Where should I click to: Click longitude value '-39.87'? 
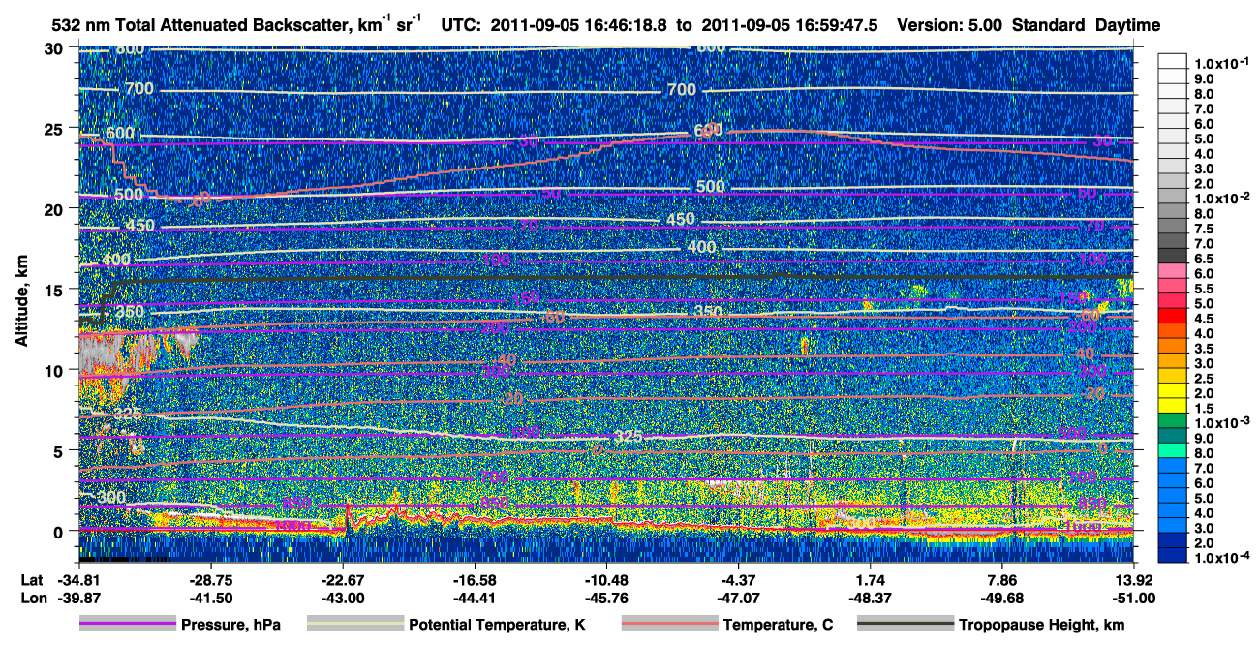pos(77,598)
